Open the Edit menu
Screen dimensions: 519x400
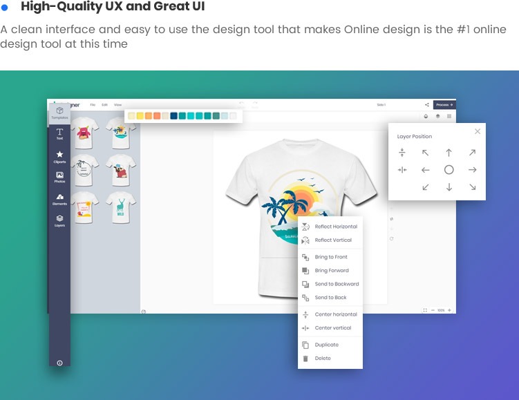click(104, 105)
